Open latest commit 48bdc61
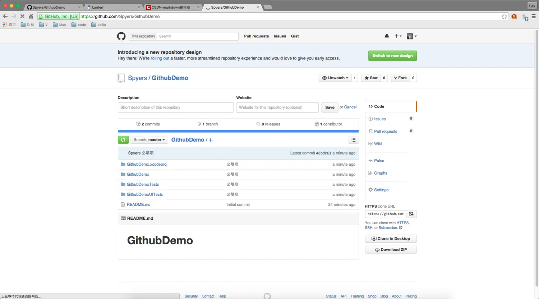Viewport: 539px width, 299px height. coord(323,153)
